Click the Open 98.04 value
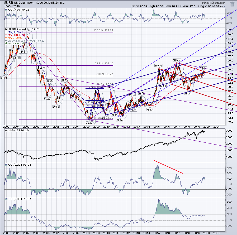This screenshot has height=235, width=237. tap(139, 6)
